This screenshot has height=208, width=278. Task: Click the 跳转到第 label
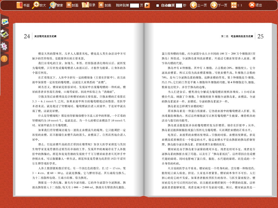122,5
